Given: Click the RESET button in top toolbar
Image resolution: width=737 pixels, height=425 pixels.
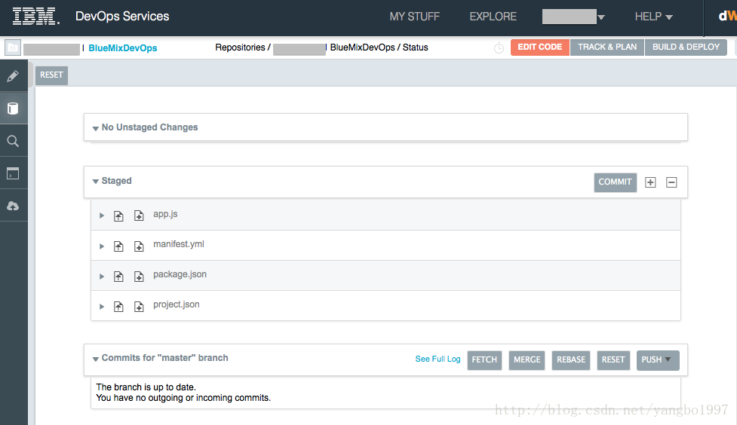Looking at the screenshot, I should click(52, 75).
